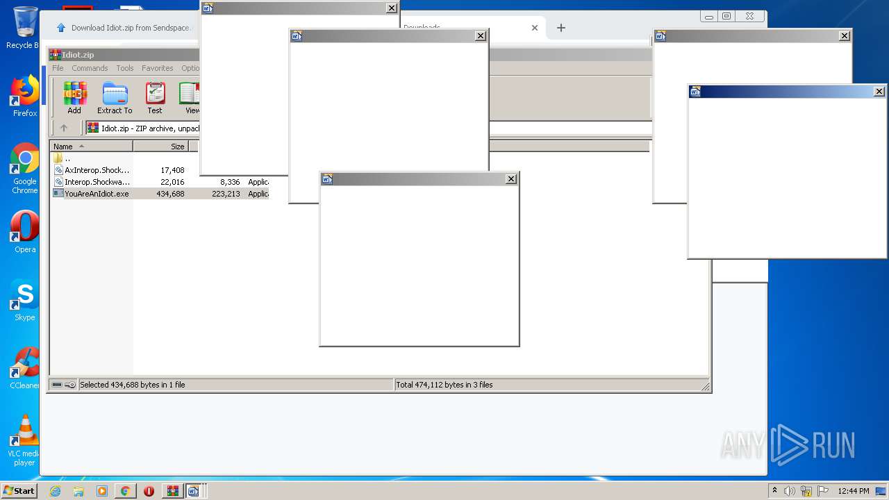The width and height of the screenshot is (889, 500).
Task: Switch to the Download Idiot.zip Chrome tab
Action: coord(125,28)
